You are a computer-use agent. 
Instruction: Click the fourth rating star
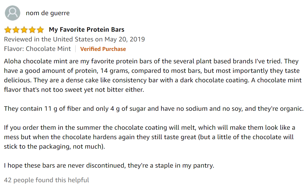pyautogui.click(x=32, y=30)
